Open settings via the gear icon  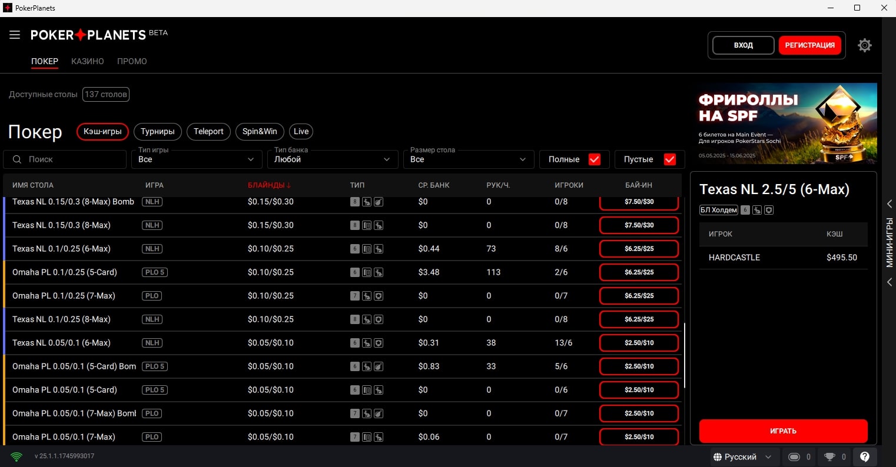point(864,45)
